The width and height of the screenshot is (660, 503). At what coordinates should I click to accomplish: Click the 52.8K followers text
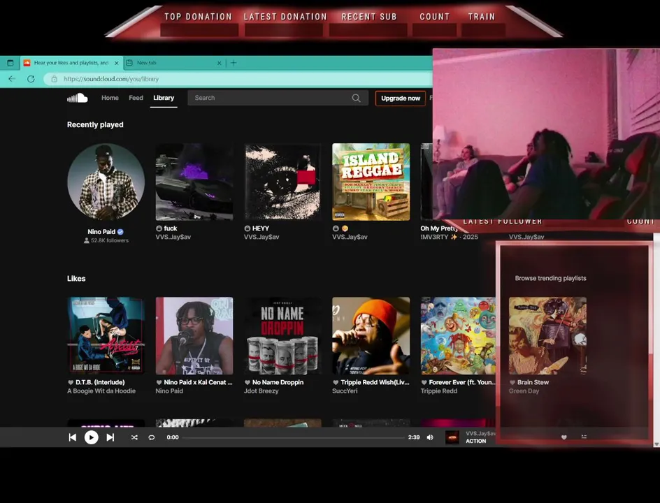[110, 240]
